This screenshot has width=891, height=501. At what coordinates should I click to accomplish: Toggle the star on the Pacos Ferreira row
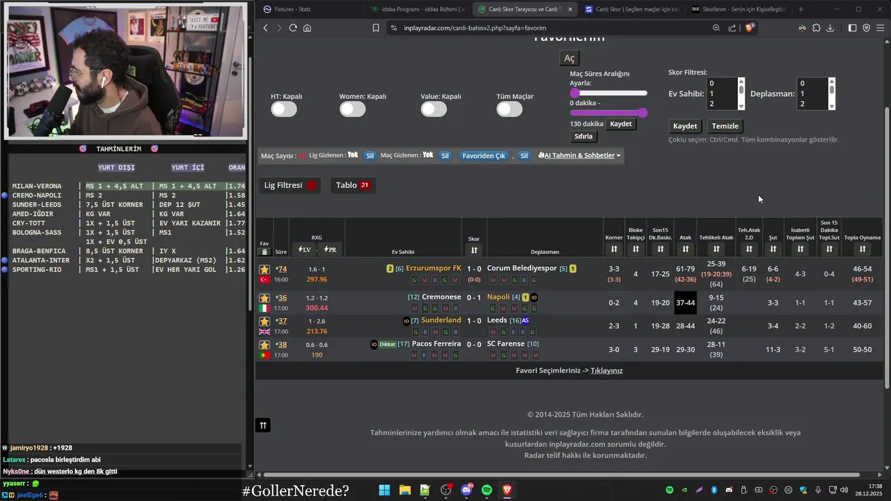(265, 345)
